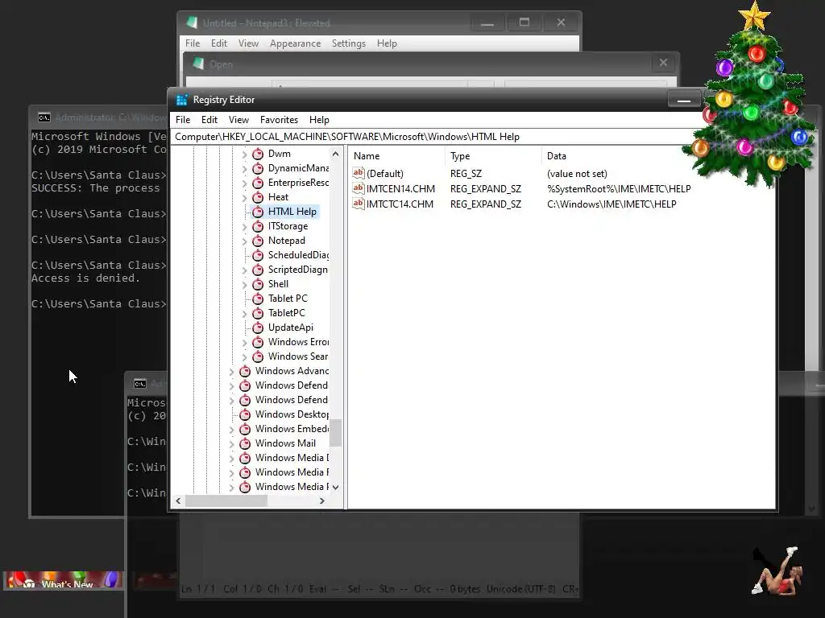The image size is (825, 618).
Task: Click the tree scroll right arrow
Action: [322, 501]
